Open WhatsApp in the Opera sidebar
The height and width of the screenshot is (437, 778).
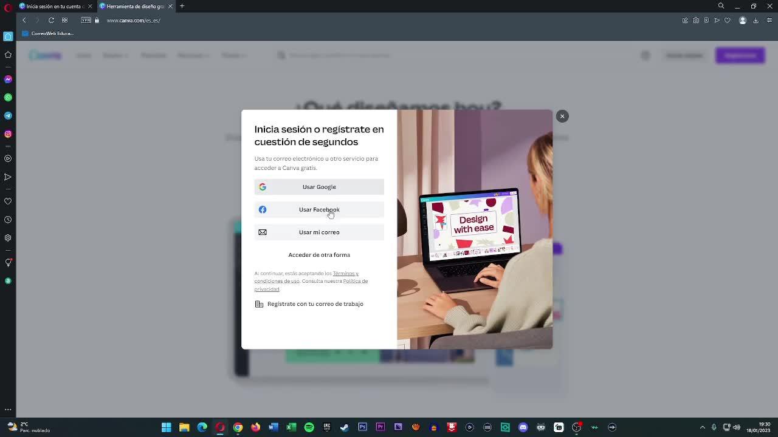tap(8, 97)
